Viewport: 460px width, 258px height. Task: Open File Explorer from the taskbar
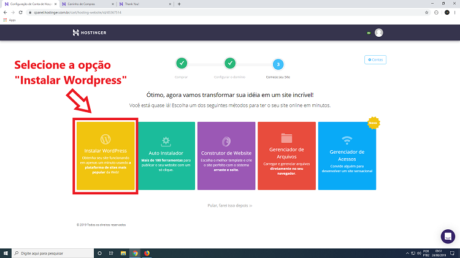(x=123, y=253)
